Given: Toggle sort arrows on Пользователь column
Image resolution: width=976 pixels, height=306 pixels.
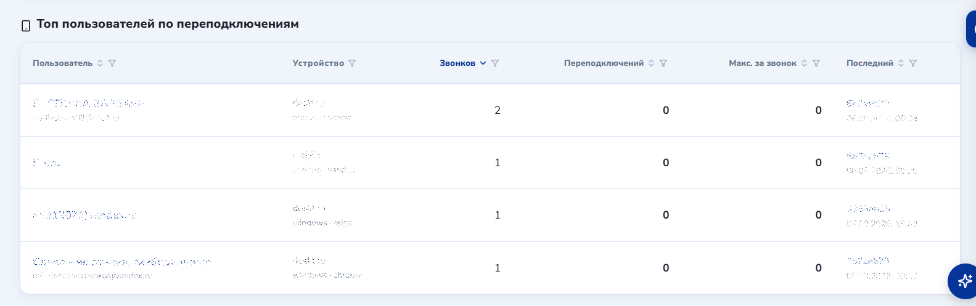Looking at the screenshot, I should pos(100,63).
